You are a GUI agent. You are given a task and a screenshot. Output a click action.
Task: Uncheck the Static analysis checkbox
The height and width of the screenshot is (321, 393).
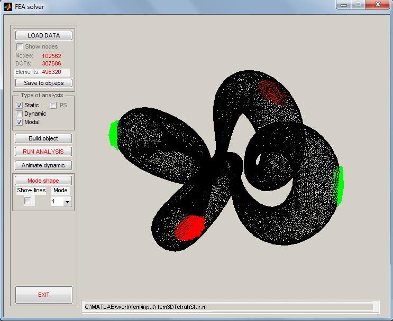20,105
